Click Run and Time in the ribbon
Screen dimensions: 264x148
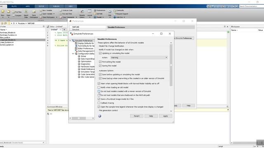[x=66, y=14]
